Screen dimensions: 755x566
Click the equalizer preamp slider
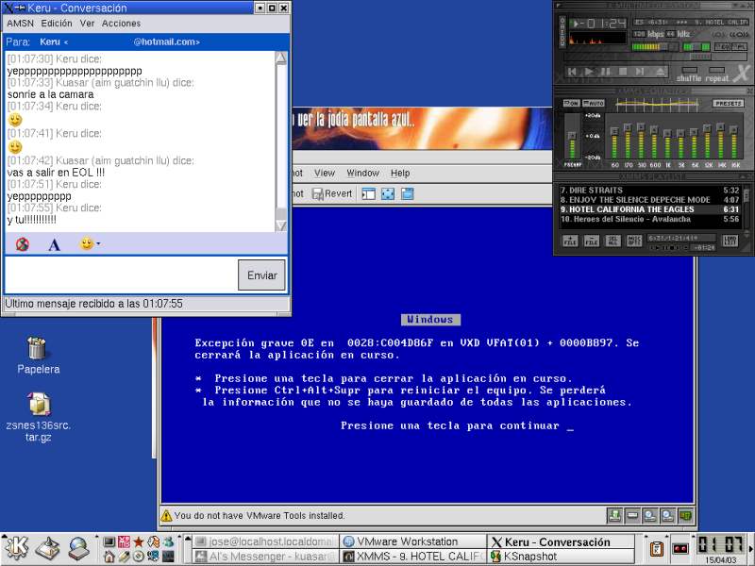coord(572,137)
